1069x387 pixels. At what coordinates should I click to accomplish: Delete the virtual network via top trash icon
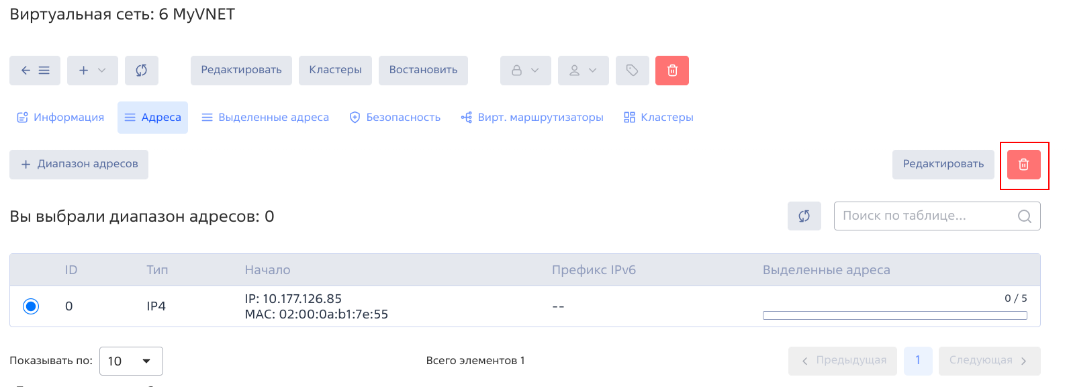(x=672, y=71)
